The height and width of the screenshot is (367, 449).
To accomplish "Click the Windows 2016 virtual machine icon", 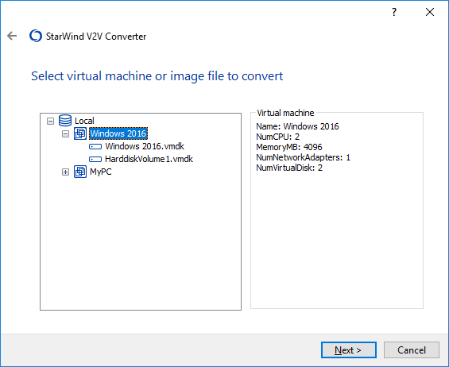I will [x=80, y=133].
